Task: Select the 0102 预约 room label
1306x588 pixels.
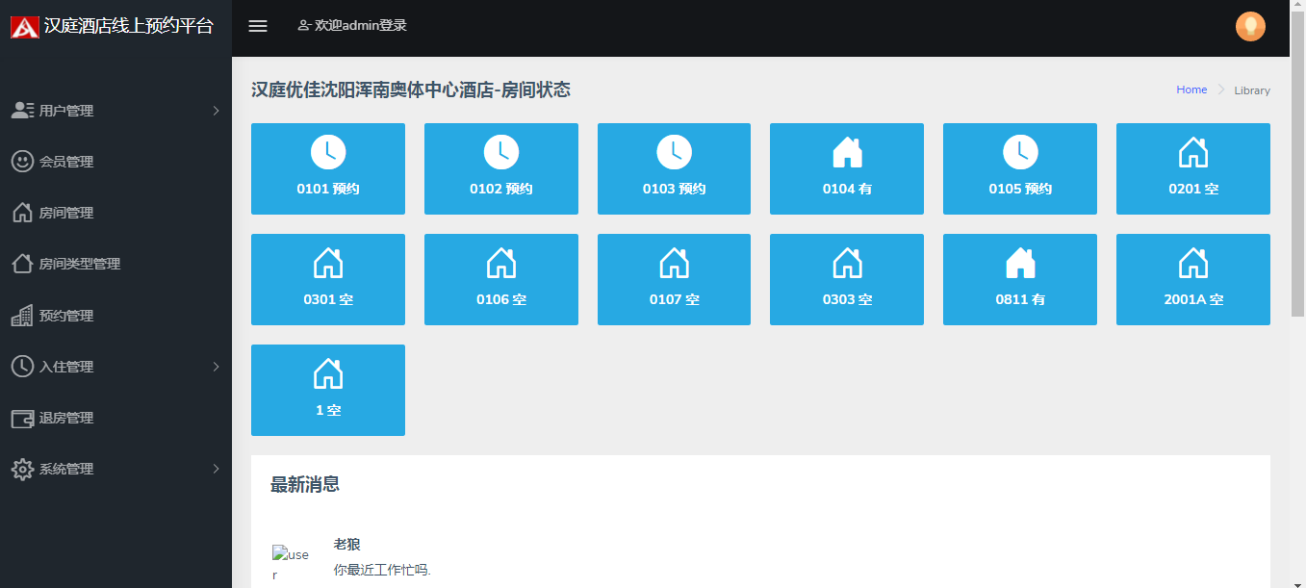Action: [501, 189]
